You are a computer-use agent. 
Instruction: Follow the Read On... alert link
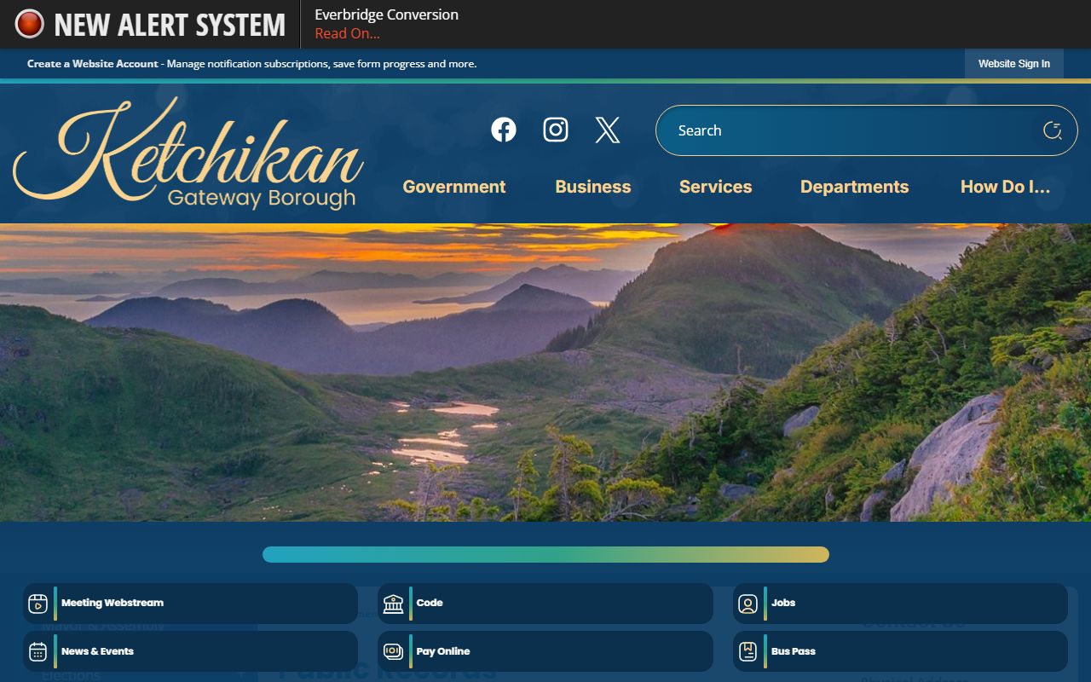point(347,34)
